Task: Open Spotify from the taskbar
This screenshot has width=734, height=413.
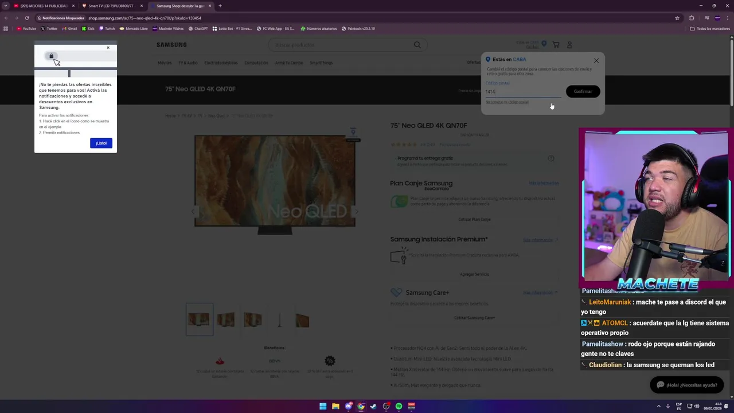Action: [399, 406]
